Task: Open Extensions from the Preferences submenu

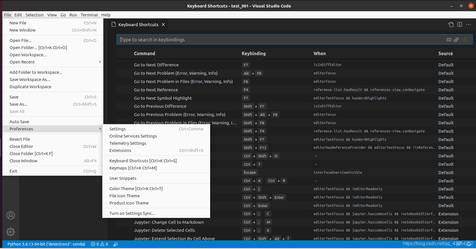Action: (156, 150)
